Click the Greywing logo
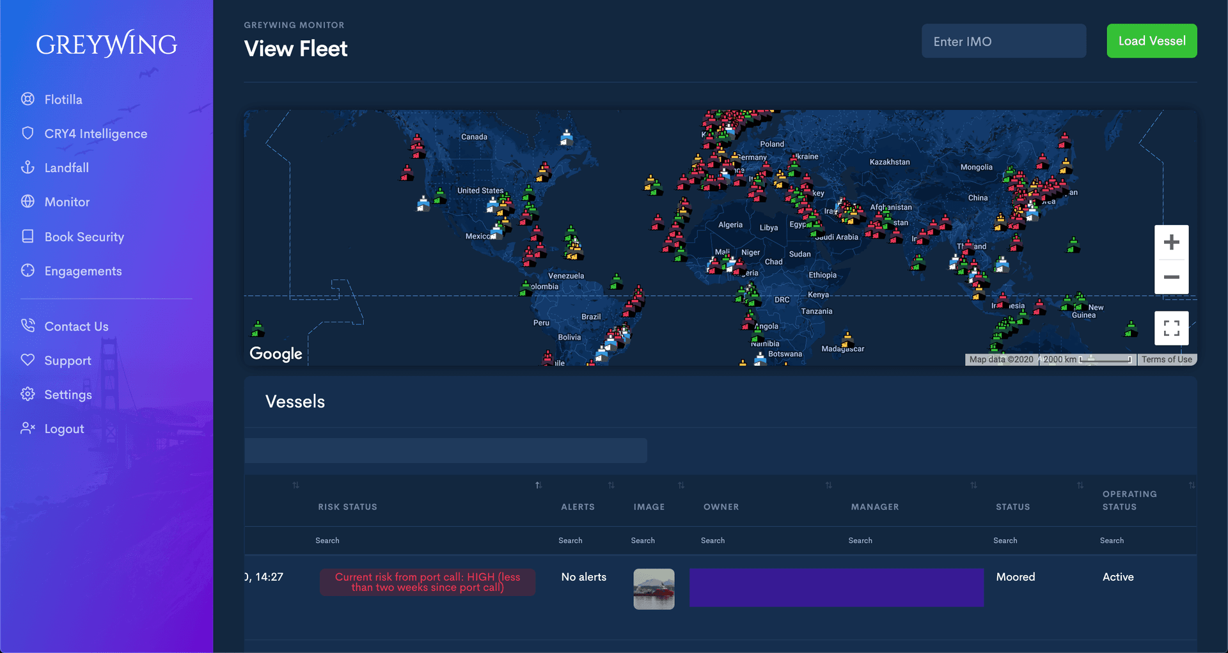Image resolution: width=1228 pixels, height=653 pixels. point(107,44)
